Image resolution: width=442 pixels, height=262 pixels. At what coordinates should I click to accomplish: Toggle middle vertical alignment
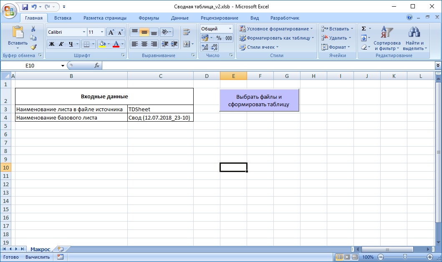[144, 32]
